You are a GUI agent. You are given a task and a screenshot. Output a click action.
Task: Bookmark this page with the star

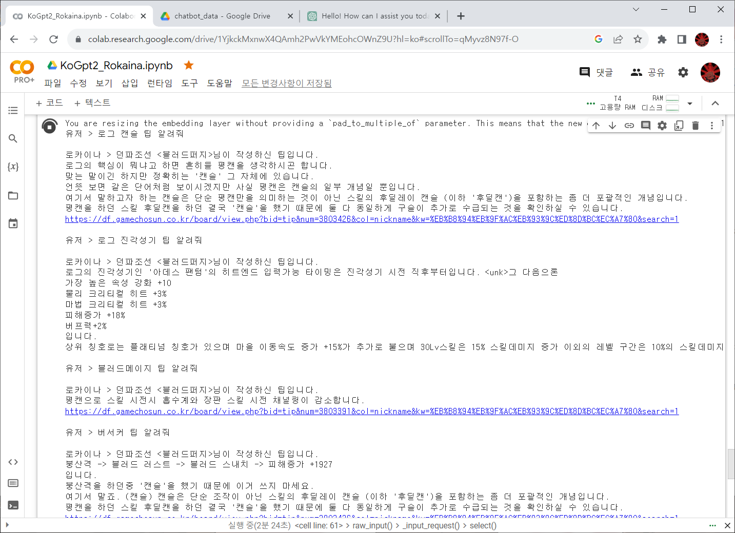tap(638, 39)
